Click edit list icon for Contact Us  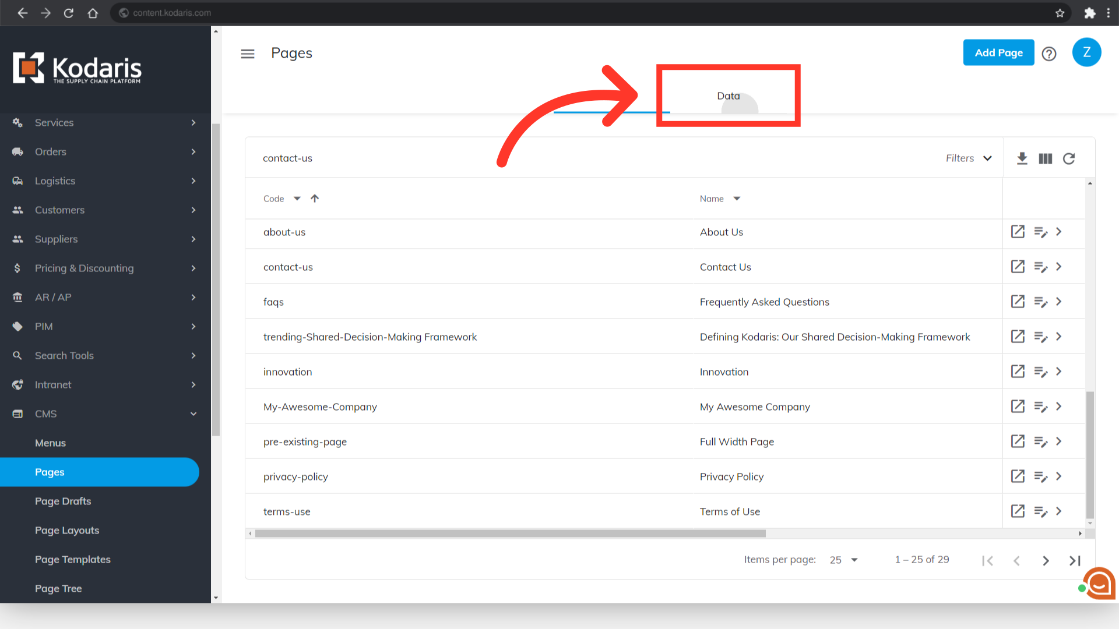click(1040, 267)
